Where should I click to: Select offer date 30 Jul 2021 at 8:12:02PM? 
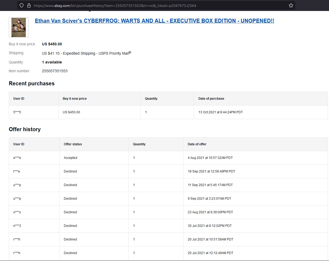pos(210,226)
